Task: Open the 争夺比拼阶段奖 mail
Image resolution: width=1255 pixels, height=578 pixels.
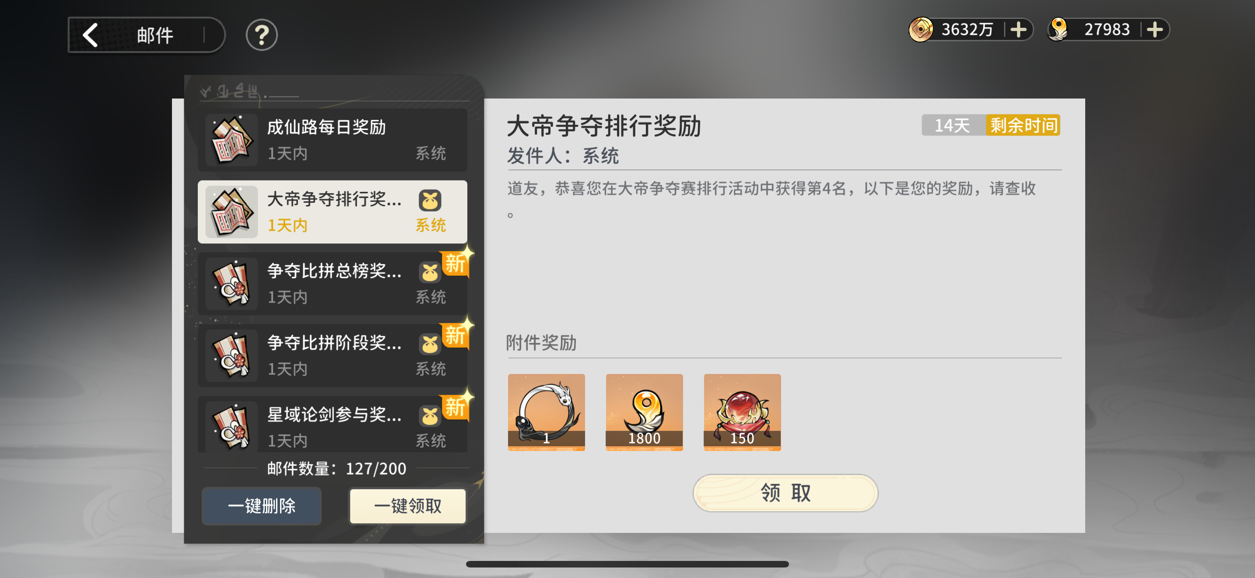Action: coord(332,356)
